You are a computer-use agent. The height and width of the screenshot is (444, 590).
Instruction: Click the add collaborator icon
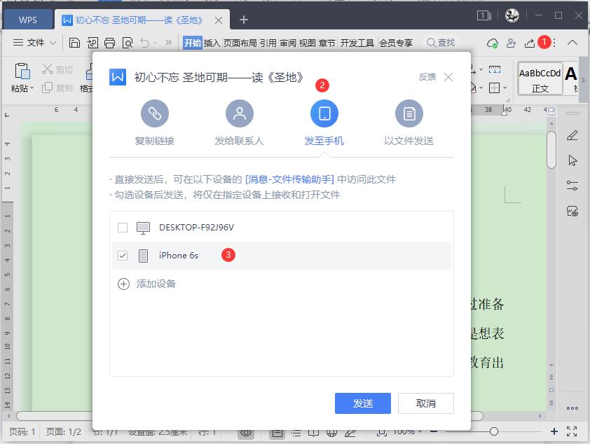pyautogui.click(x=511, y=43)
